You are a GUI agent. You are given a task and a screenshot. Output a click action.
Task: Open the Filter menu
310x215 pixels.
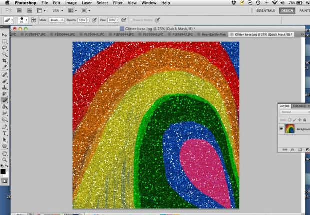click(x=118, y=3)
